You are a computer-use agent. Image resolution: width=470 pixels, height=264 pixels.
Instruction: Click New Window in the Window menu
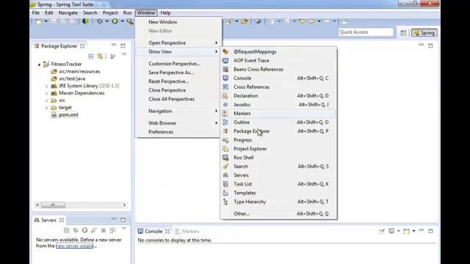(178, 22)
